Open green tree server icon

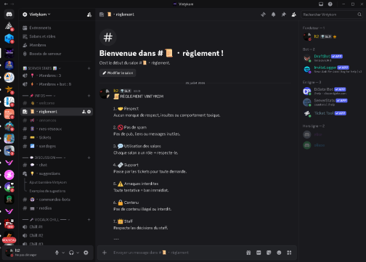(x=9, y=199)
